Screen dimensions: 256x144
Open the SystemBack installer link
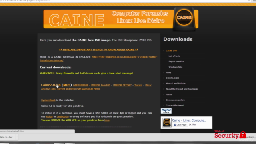(x=48, y=100)
